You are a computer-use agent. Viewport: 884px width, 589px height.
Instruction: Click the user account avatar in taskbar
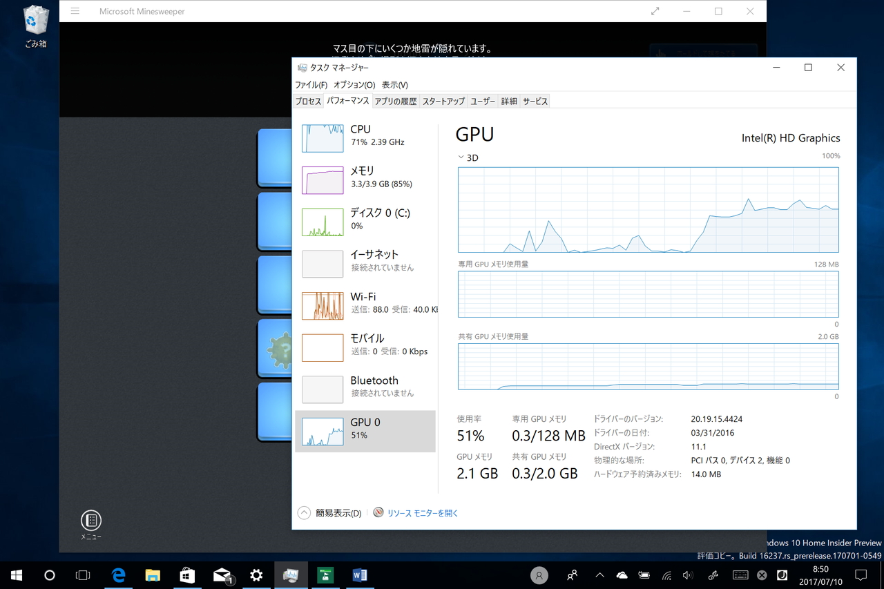pyautogui.click(x=539, y=575)
